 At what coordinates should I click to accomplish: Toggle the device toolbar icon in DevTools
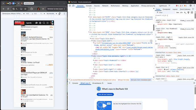[73, 6]
